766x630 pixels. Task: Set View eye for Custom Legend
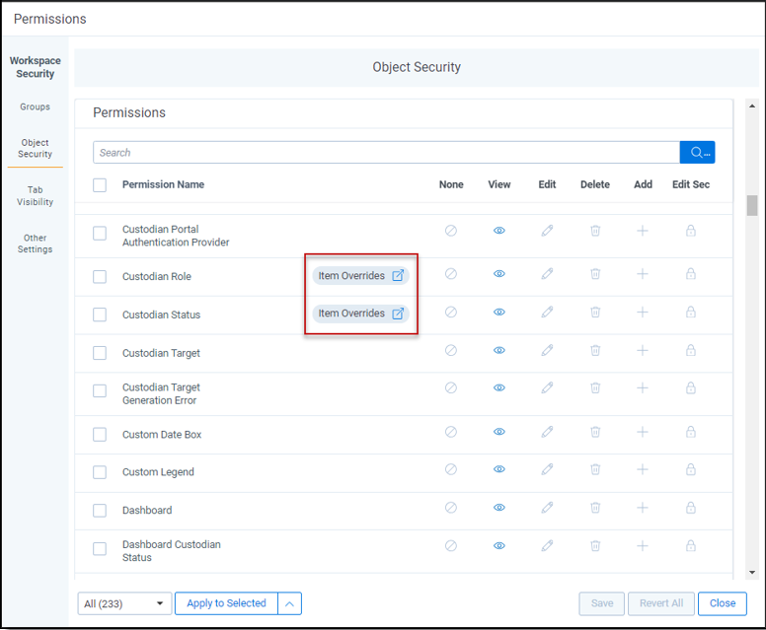coord(498,469)
